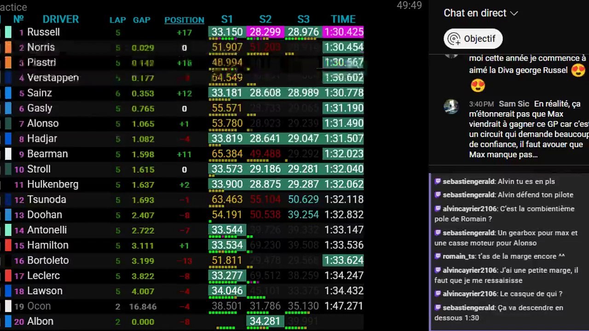Select driver Bearman in the table
The image size is (589, 331).
tap(47, 154)
